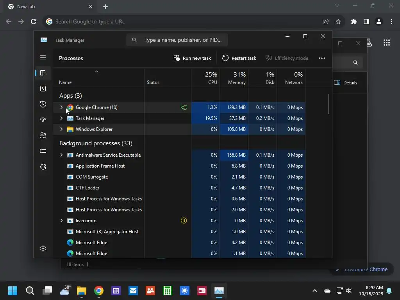This screenshot has width=400, height=300.
Task: Open Calculator from taskbar
Action: pyautogui.click(x=167, y=291)
